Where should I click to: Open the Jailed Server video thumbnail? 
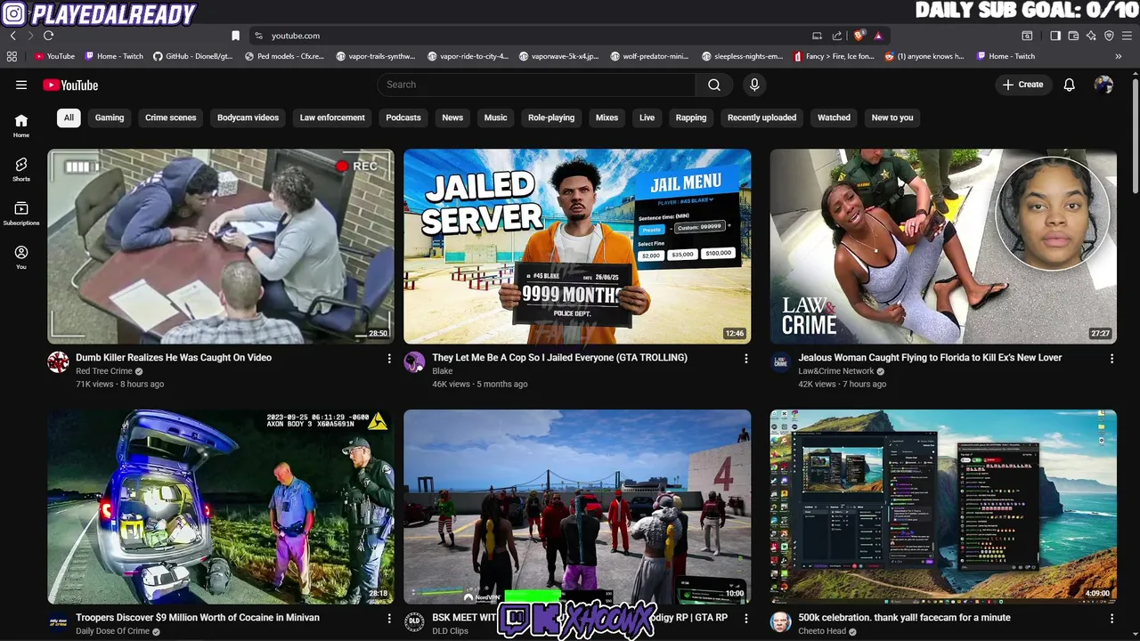[577, 247]
